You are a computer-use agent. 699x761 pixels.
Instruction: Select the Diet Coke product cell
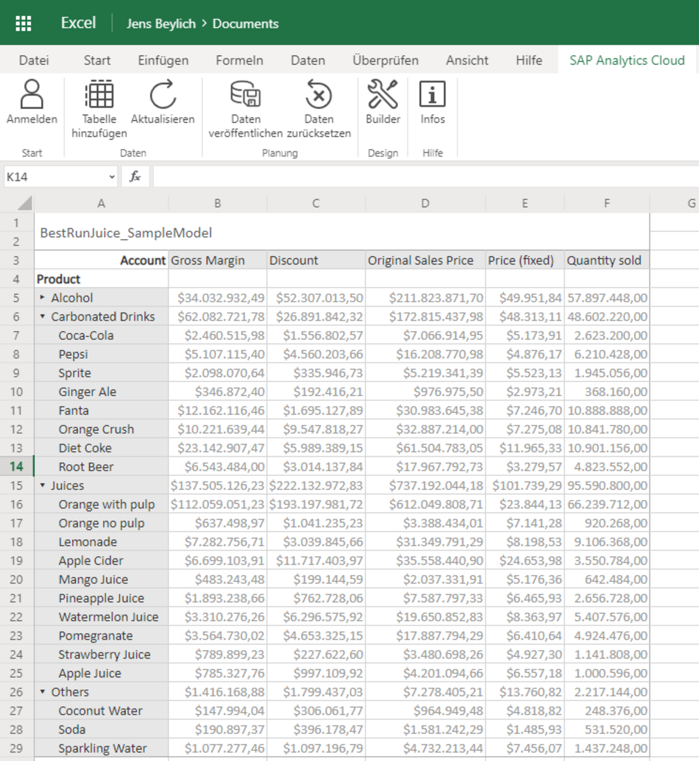pos(101,448)
